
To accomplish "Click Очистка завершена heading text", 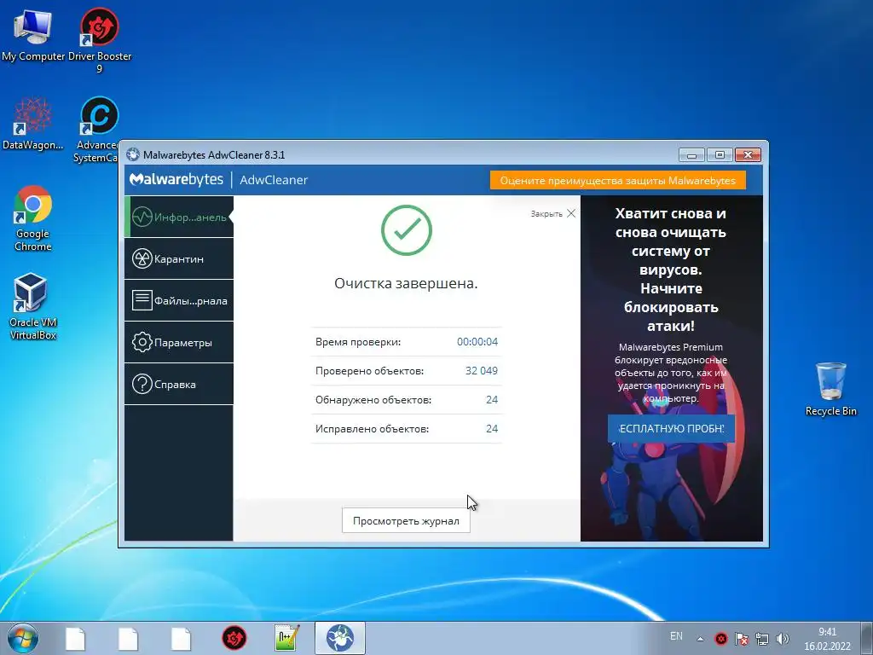I will (406, 283).
